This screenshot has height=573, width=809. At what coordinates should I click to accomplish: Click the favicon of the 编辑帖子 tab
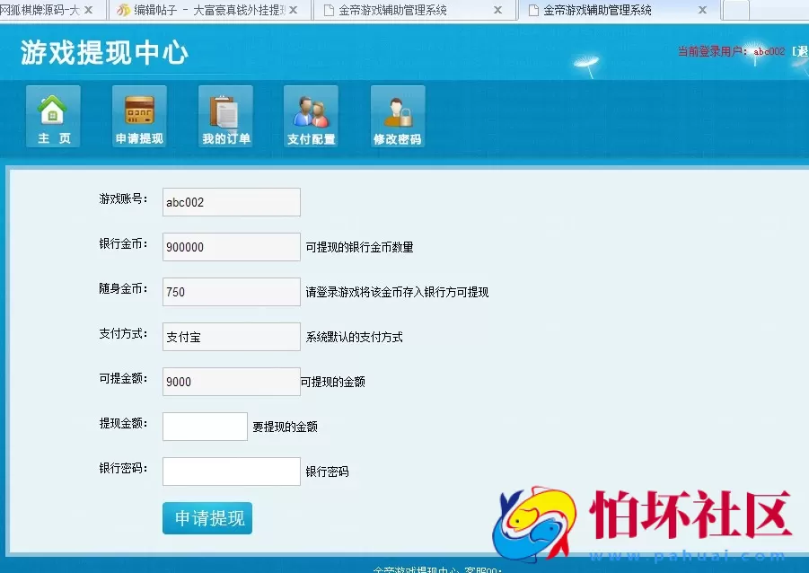pos(124,12)
